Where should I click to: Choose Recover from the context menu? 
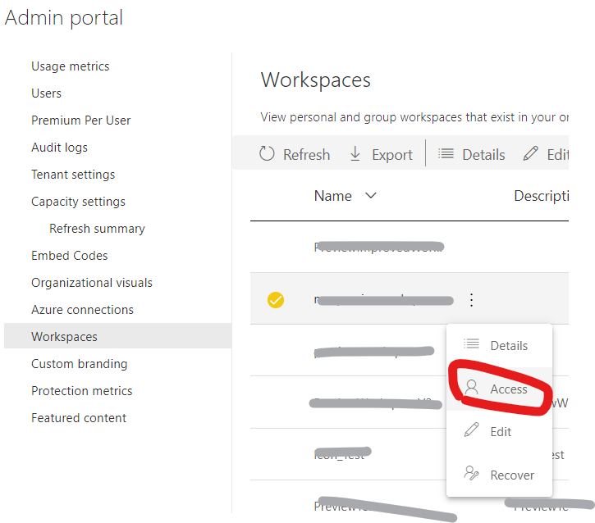(x=499, y=475)
